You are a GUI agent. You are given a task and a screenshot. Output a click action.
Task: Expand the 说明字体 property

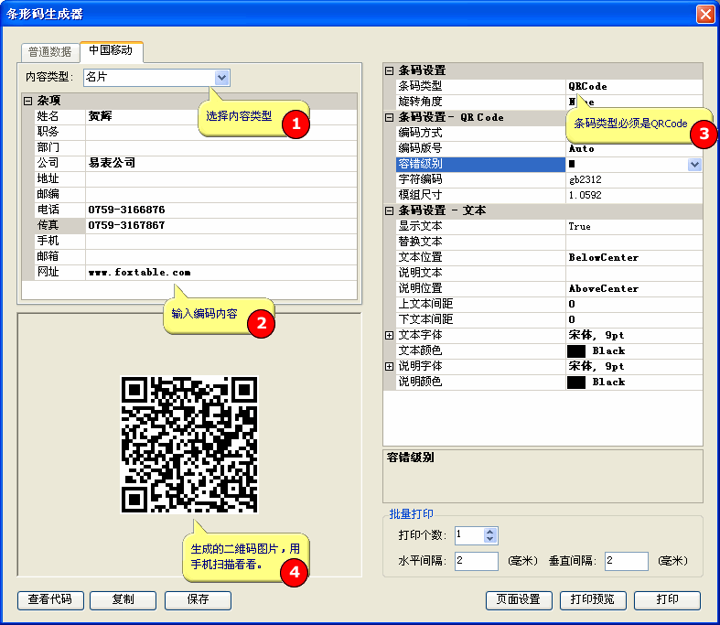[389, 366]
